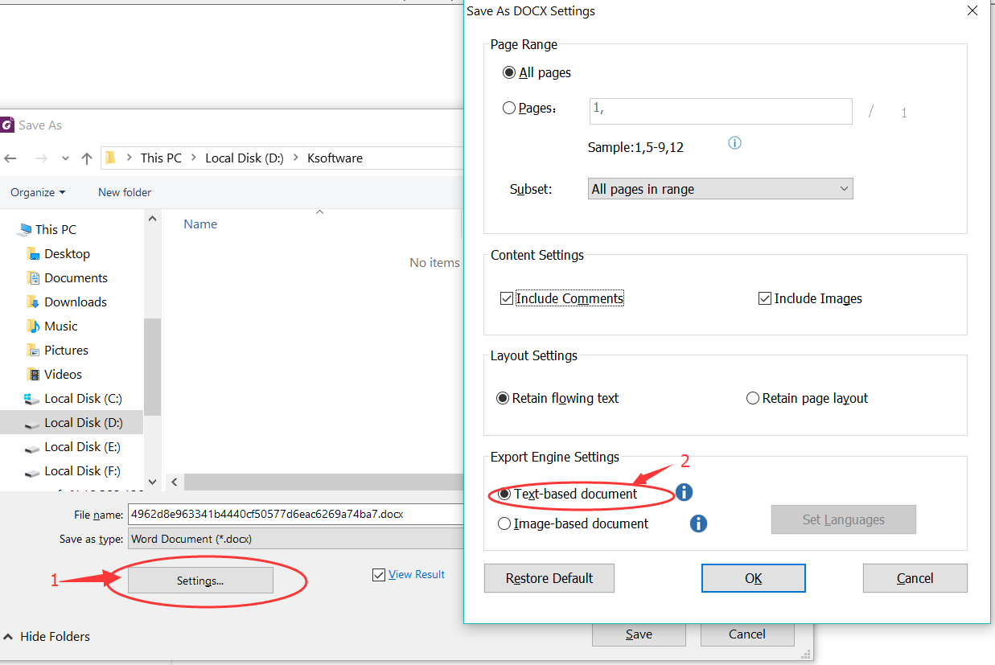This screenshot has height=665, width=995.
Task: Cancel the DOCX Settings dialog
Action: click(x=915, y=578)
